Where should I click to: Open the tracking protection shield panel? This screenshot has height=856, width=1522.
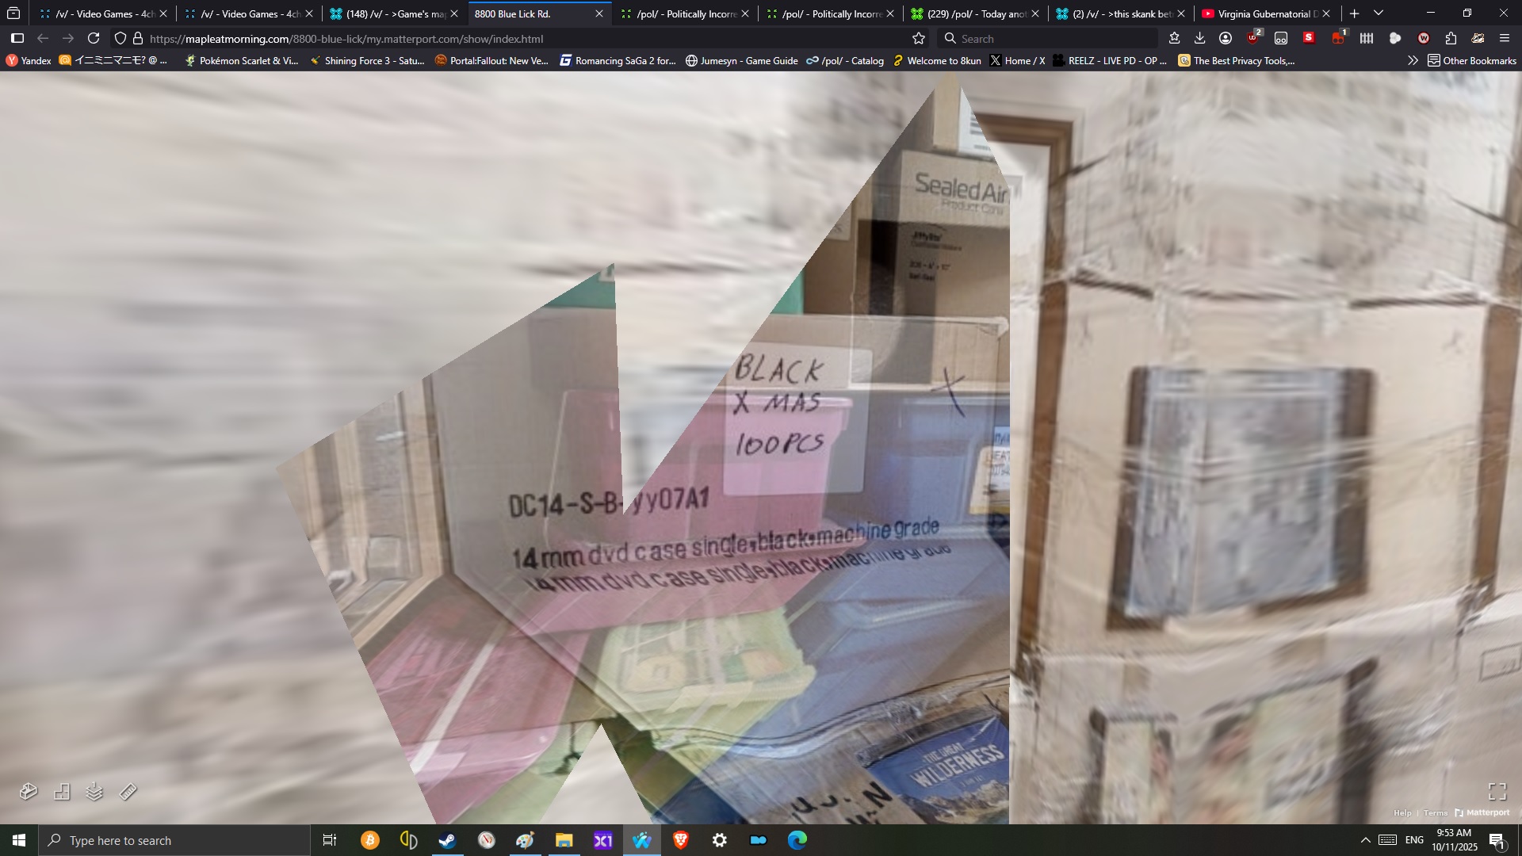[120, 38]
